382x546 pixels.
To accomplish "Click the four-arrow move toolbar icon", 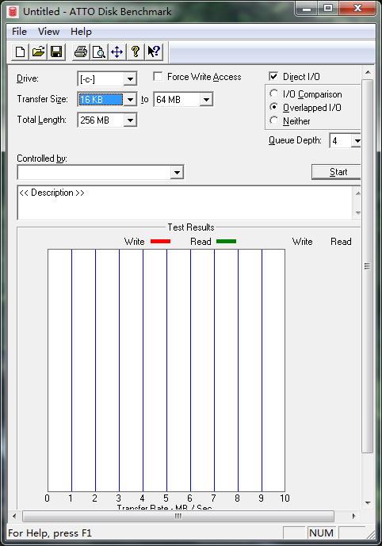I will click(x=117, y=52).
